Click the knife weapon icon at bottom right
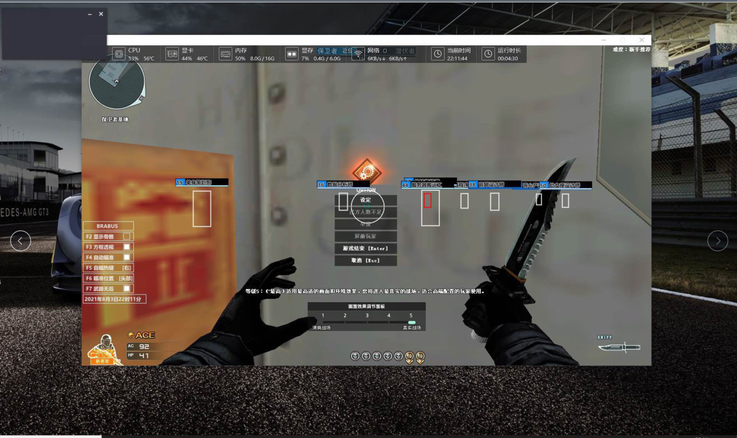Image resolution: width=737 pixels, height=438 pixels. click(x=619, y=346)
